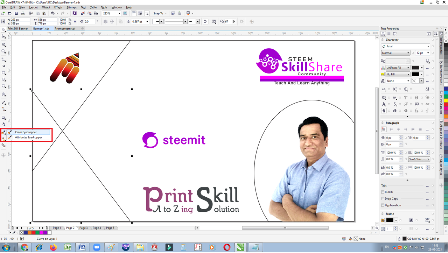Choose Attributes Eyedropper from flyout
The height and width of the screenshot is (253, 448).
[x=29, y=138]
